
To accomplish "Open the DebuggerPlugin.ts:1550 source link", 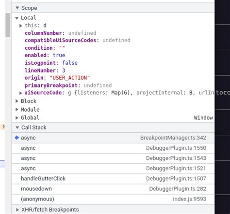I will coord(176,148).
